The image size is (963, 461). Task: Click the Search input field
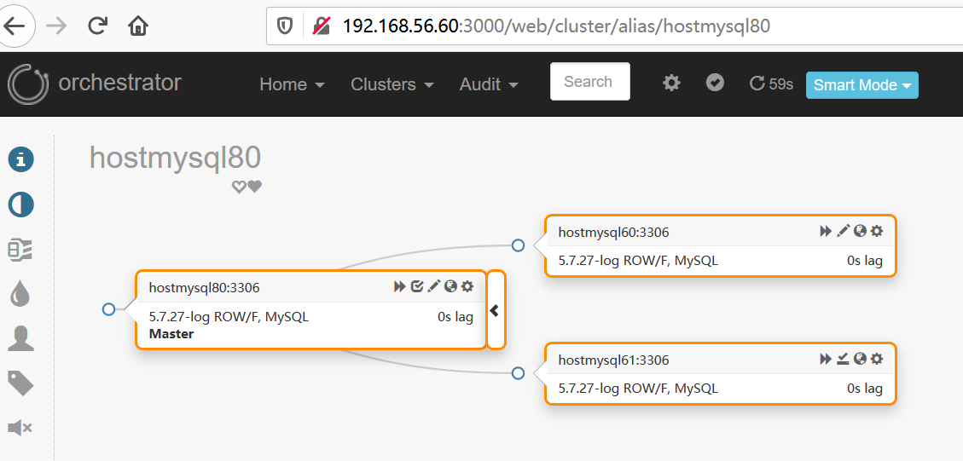point(590,81)
